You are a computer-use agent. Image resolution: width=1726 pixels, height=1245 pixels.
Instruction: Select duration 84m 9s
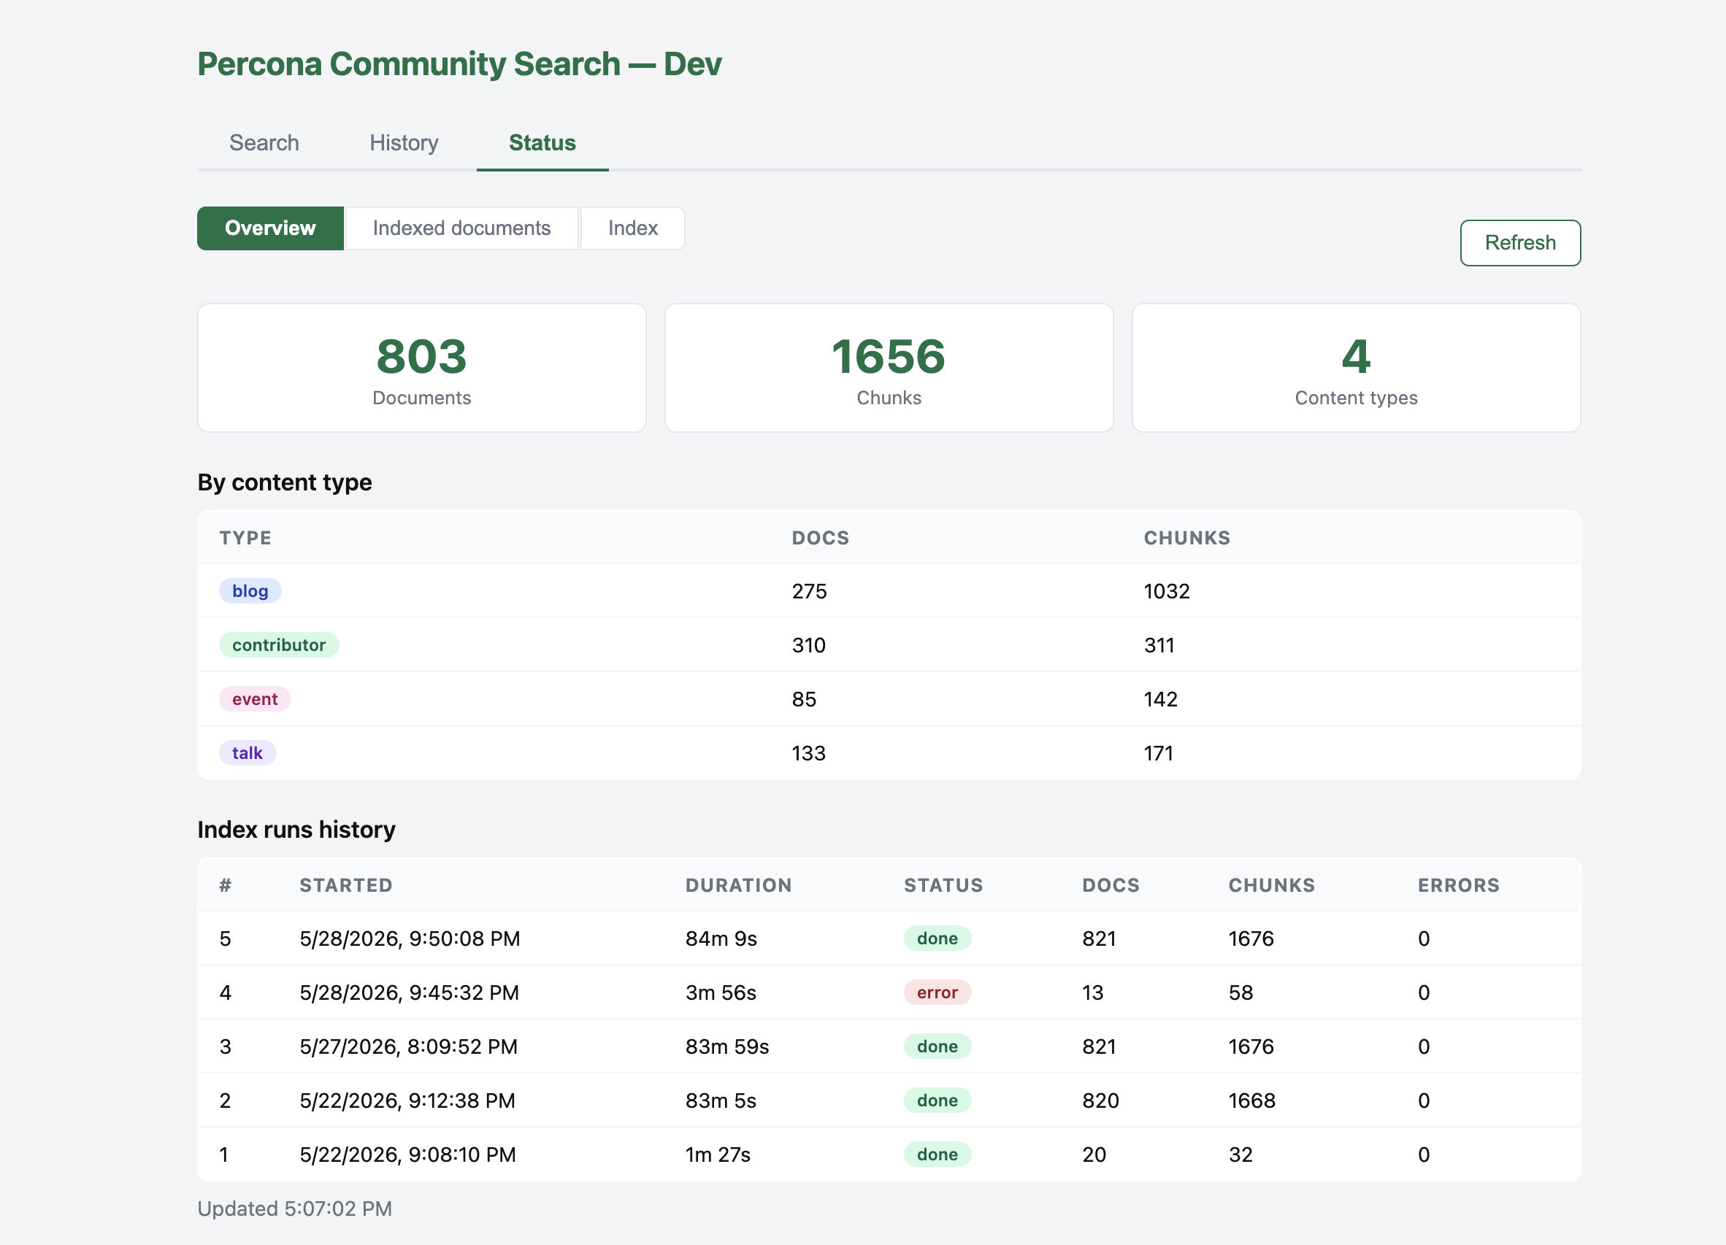721,938
